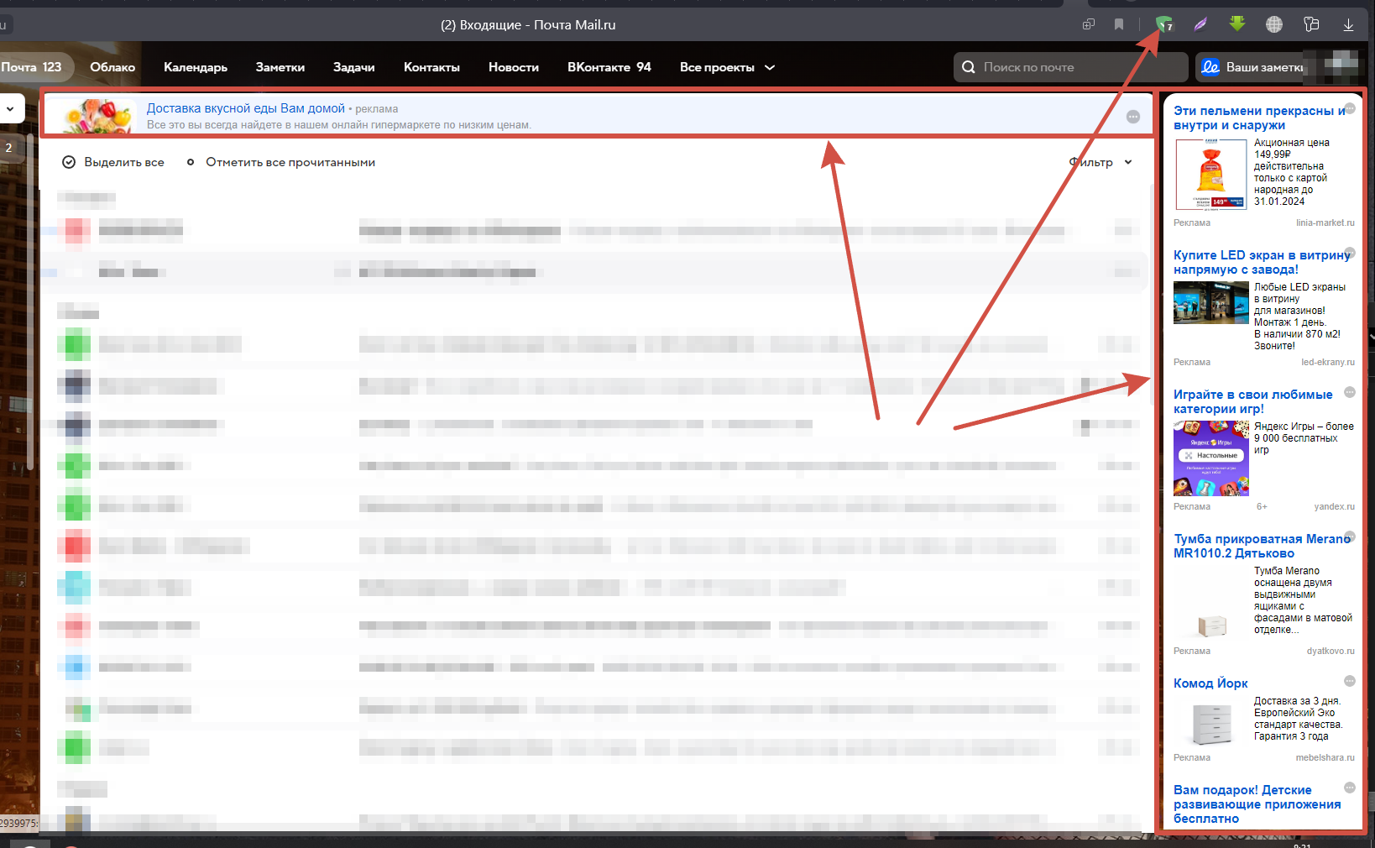Click the bookmark icon in browser toolbar
The width and height of the screenshot is (1375, 848).
(x=1118, y=24)
